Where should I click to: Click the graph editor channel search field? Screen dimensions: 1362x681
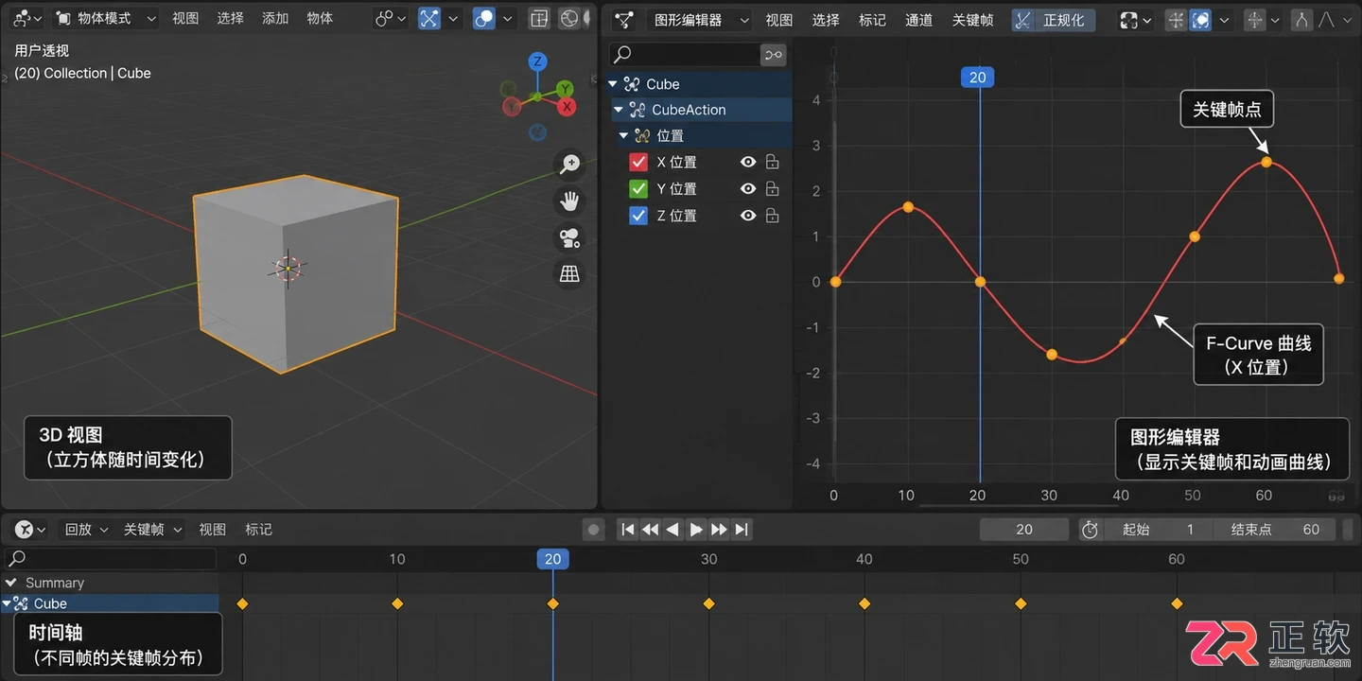point(683,55)
